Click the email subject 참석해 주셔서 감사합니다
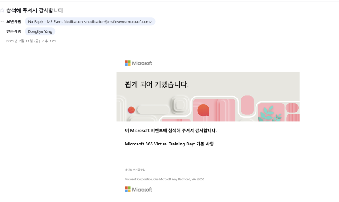 pyautogui.click(x=35, y=10)
